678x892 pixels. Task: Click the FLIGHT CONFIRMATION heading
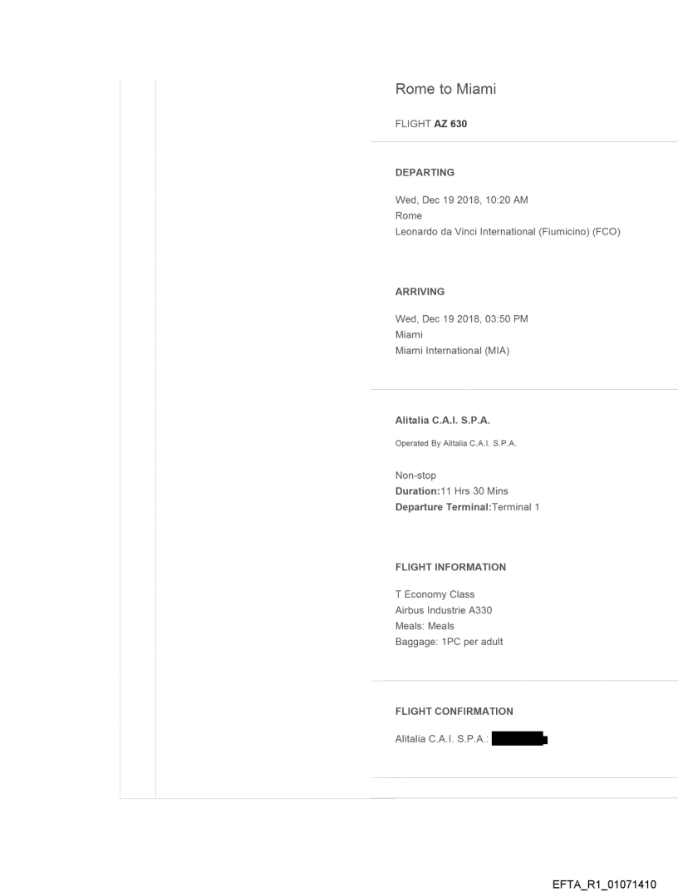point(454,712)
